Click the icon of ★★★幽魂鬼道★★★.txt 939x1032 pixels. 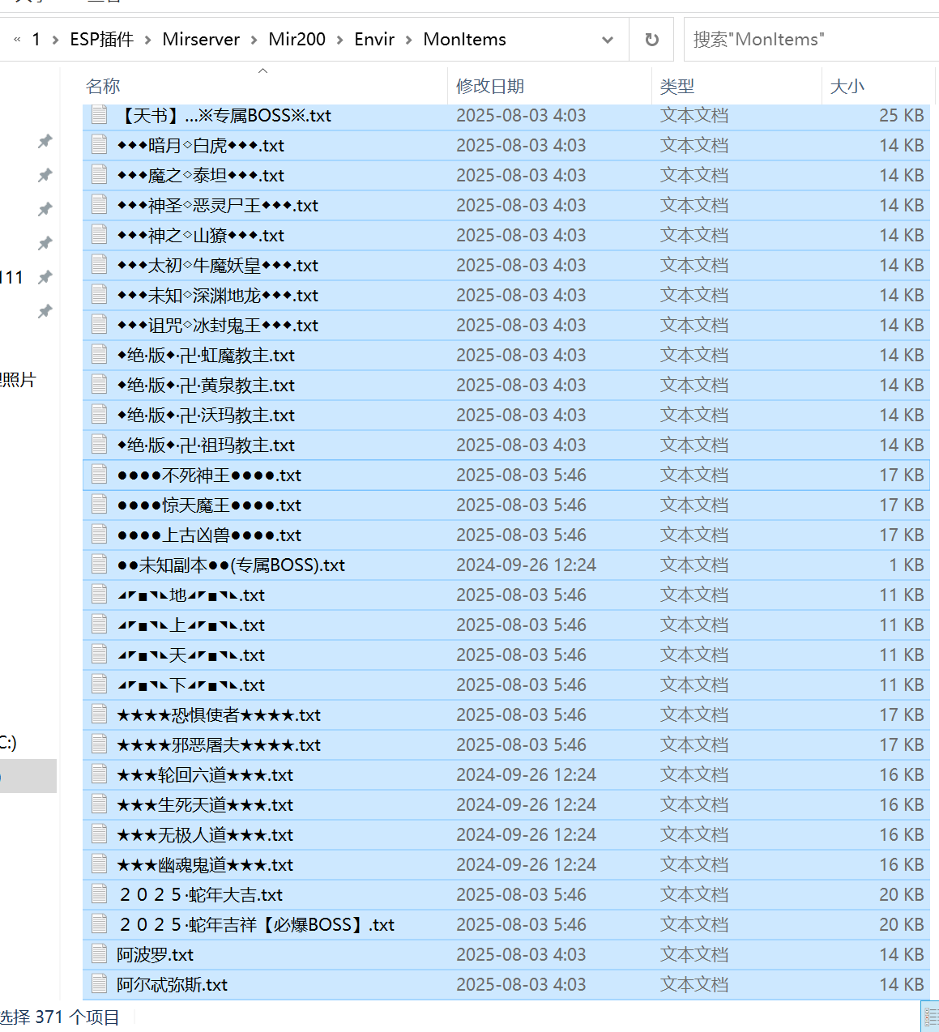click(x=100, y=864)
